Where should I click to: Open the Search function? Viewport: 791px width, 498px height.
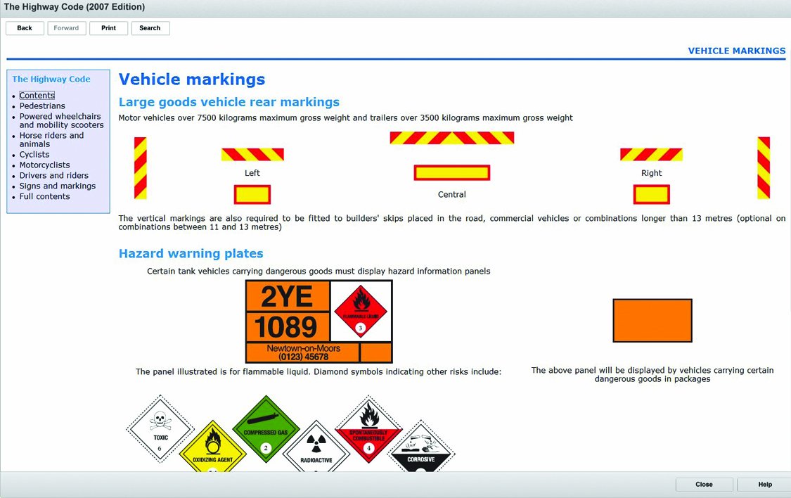150,28
